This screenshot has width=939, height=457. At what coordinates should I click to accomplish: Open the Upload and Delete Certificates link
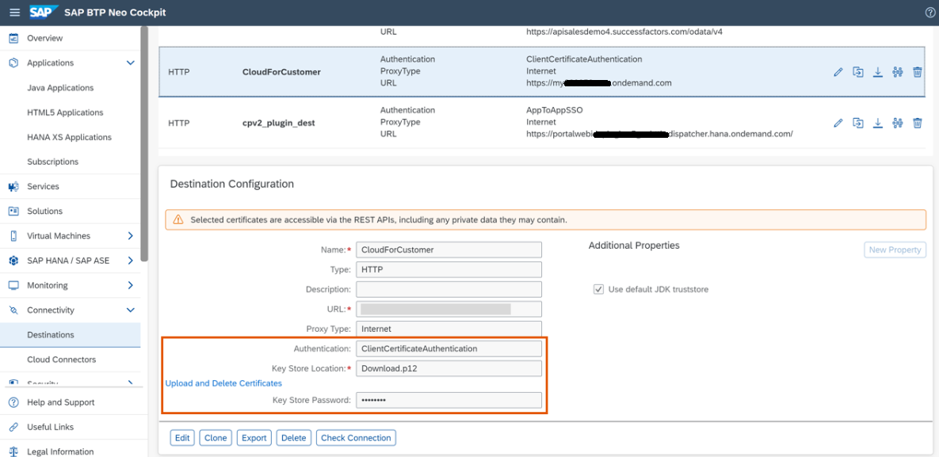click(223, 383)
